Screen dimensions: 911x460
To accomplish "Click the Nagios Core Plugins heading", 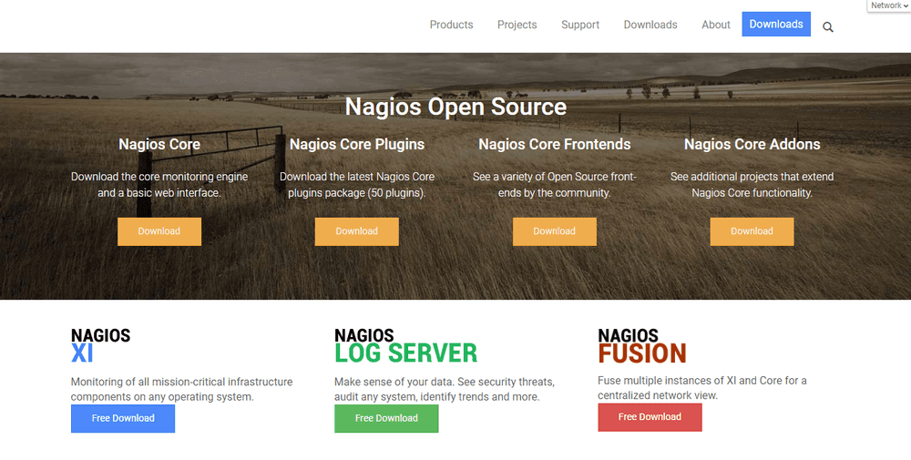I will click(x=357, y=144).
